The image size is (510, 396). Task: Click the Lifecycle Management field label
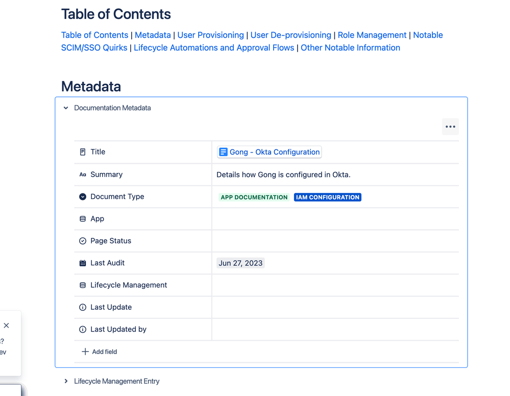(x=129, y=285)
